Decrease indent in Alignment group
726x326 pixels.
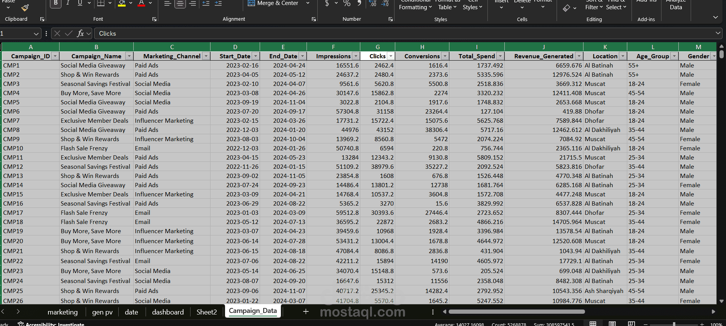pyautogui.click(x=206, y=3)
